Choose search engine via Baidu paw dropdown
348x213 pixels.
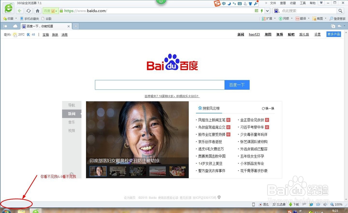[x=277, y=11]
